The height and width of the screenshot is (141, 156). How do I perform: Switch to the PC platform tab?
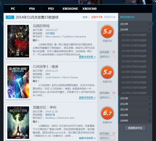pyautogui.click(x=13, y=9)
